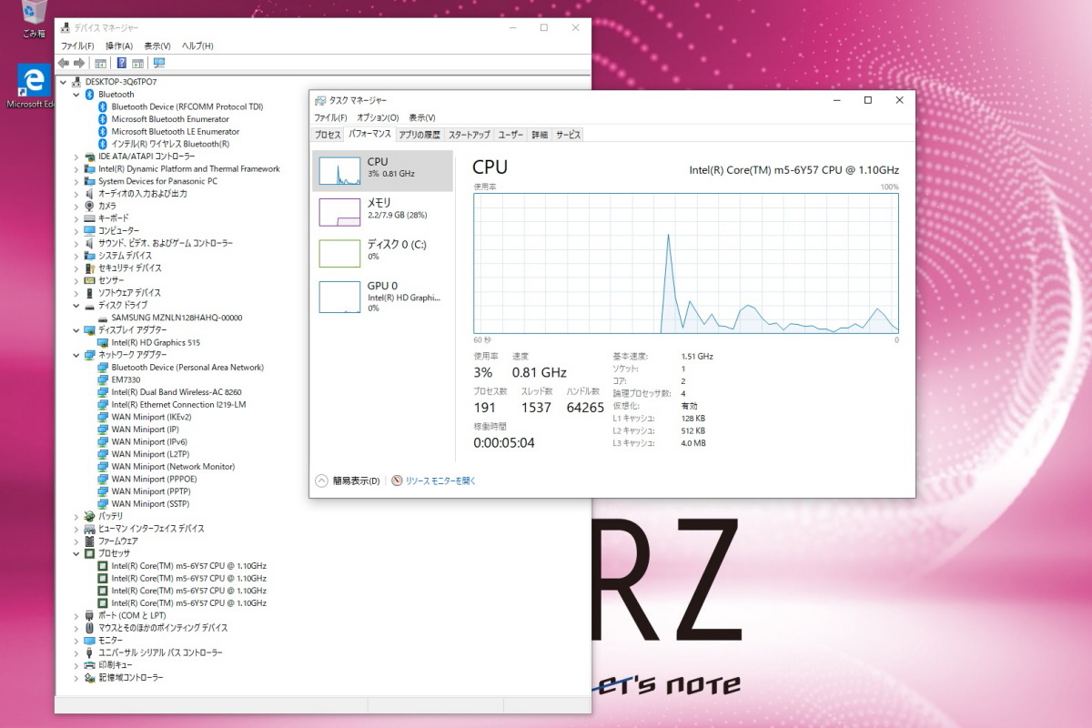Expand ユニバーサル シリアル バス コントローラー category

coord(76,652)
